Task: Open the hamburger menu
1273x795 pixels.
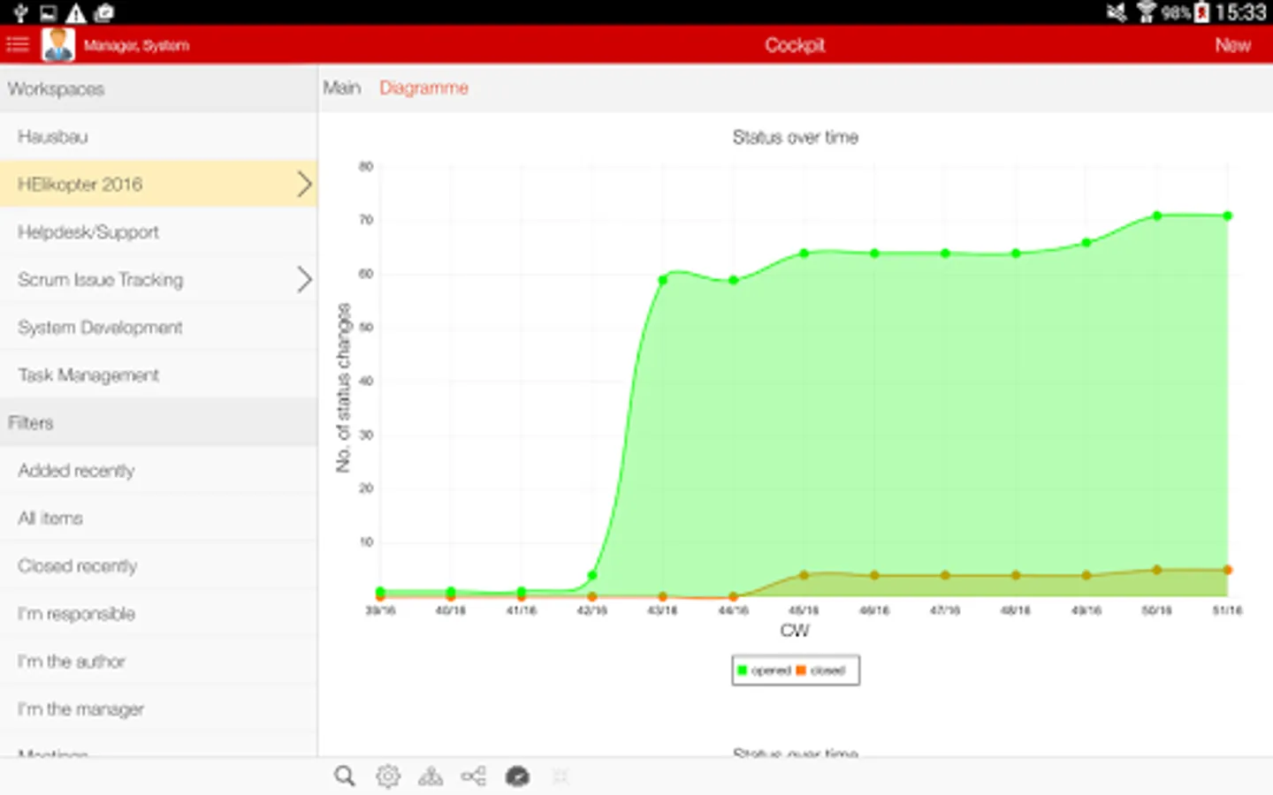Action: pos(18,44)
